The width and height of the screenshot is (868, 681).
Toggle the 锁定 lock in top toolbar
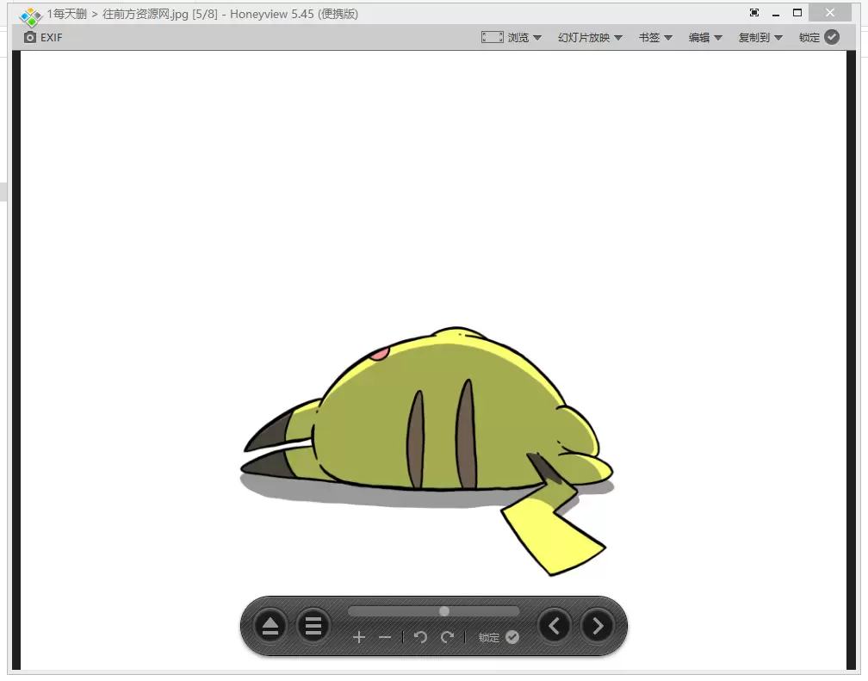pos(819,37)
